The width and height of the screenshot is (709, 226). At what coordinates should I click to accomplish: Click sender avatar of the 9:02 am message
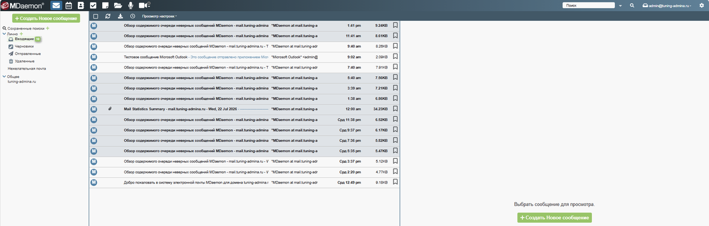[x=93, y=57]
